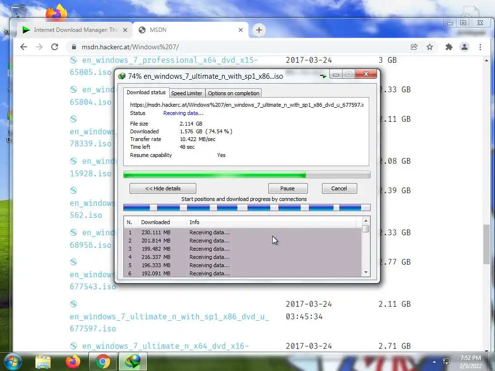Pause the download
This screenshot has width=495, height=371.
pyautogui.click(x=288, y=188)
